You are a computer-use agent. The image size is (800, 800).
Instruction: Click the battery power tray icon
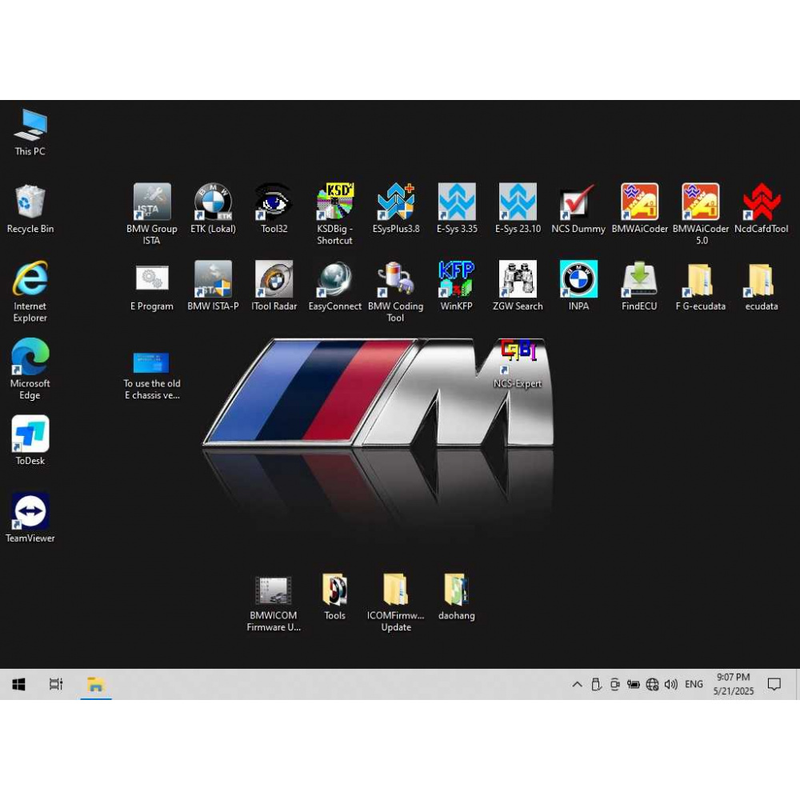coord(633,684)
